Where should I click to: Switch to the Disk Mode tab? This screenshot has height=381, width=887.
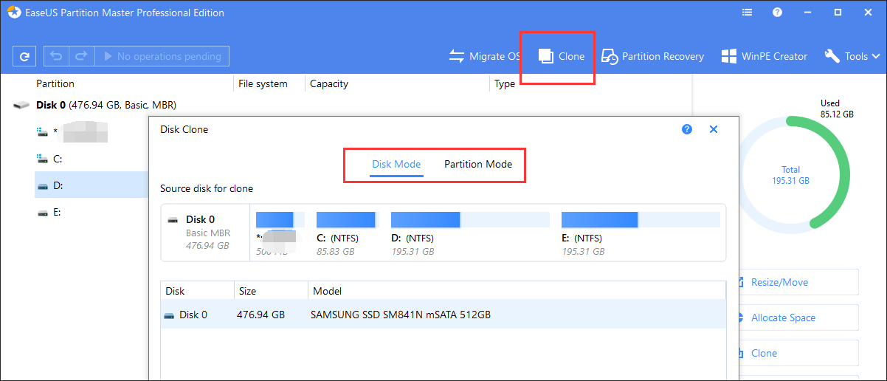[396, 165]
